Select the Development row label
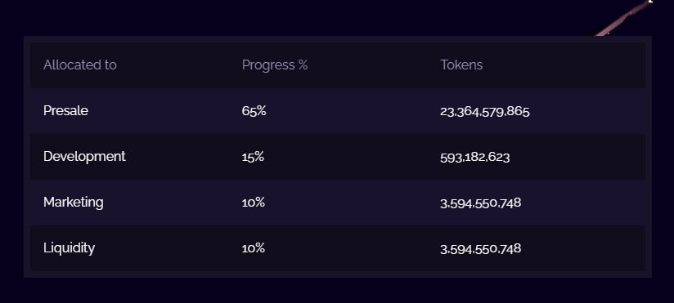The height and width of the screenshot is (303, 674). click(85, 157)
